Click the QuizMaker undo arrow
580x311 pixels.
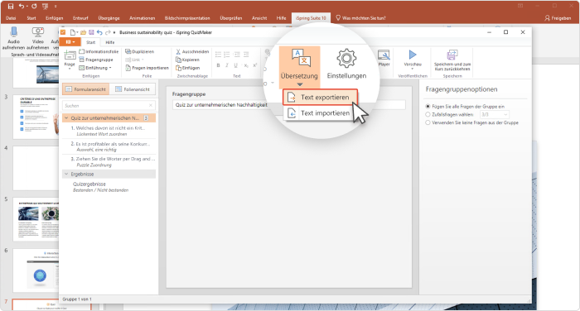pyautogui.click(x=99, y=32)
